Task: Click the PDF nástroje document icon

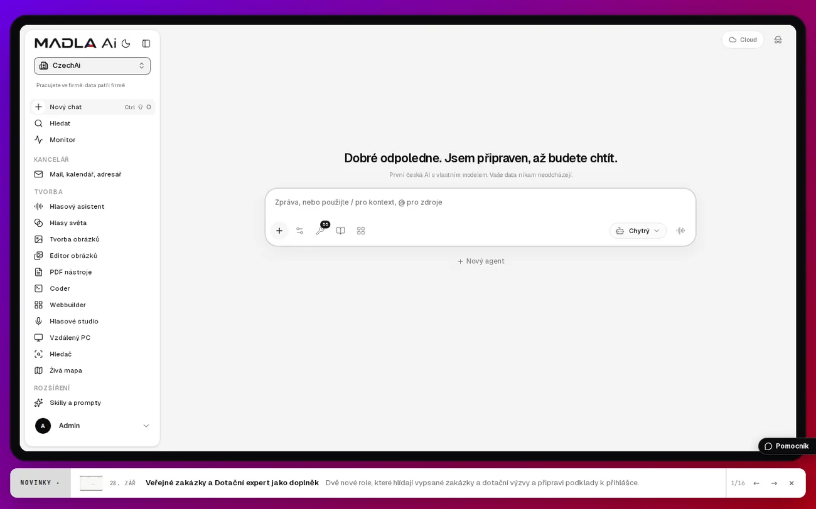Action: [39, 272]
